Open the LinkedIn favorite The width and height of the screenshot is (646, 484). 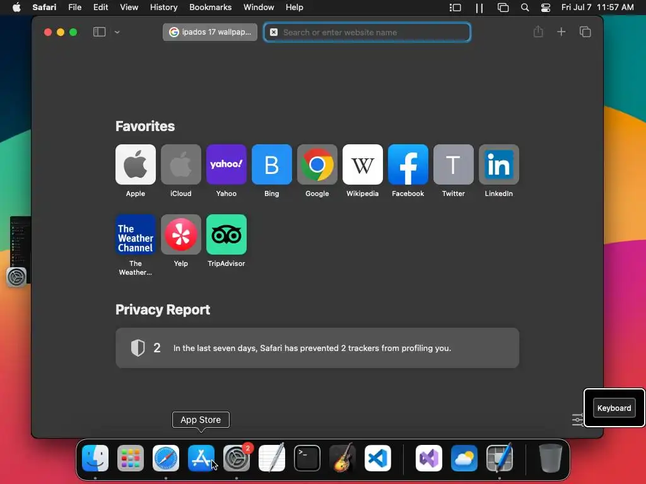[499, 164]
